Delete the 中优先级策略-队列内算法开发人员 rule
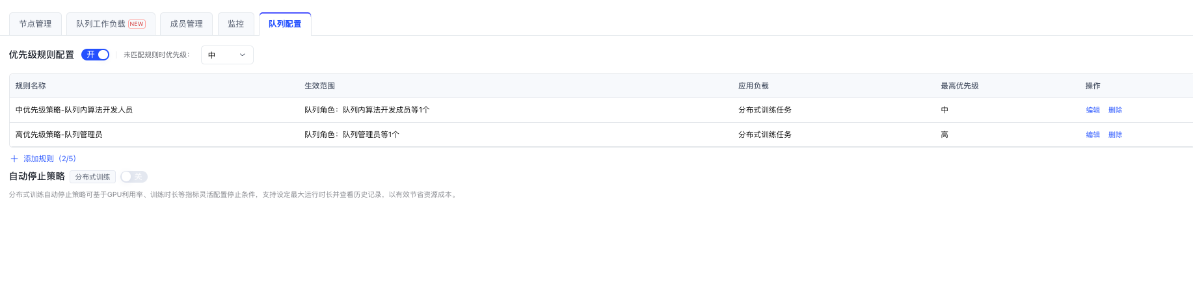1193x286 pixels. pyautogui.click(x=1115, y=110)
